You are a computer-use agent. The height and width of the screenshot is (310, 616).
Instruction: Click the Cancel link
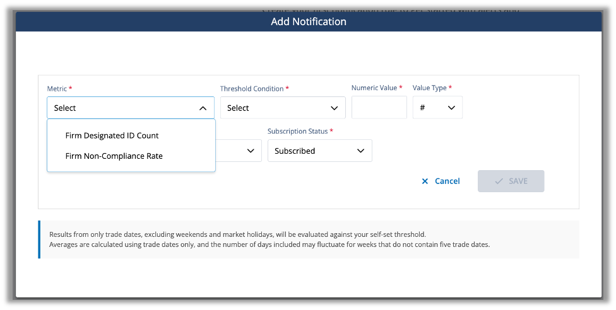(447, 181)
